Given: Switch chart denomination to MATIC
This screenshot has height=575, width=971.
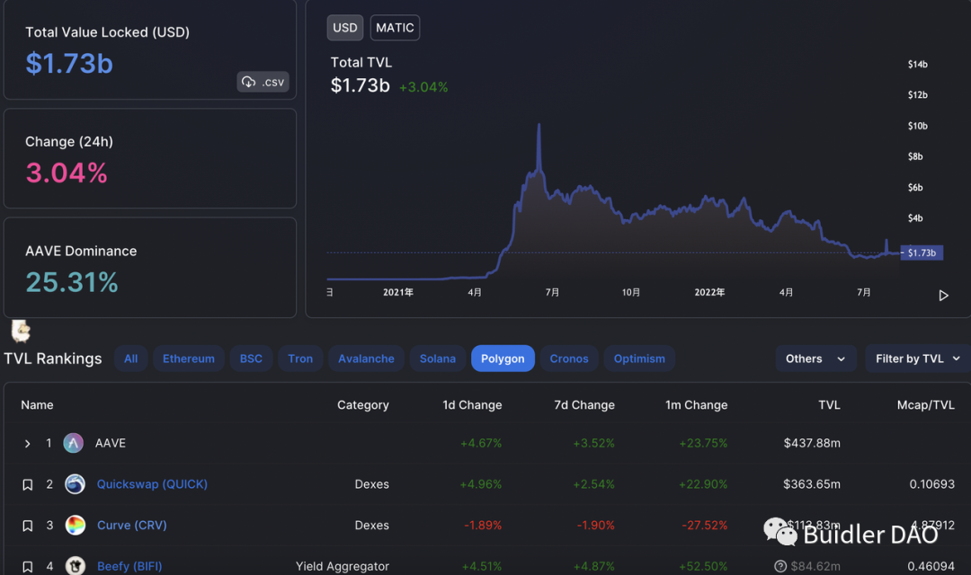Looking at the screenshot, I should [x=395, y=28].
